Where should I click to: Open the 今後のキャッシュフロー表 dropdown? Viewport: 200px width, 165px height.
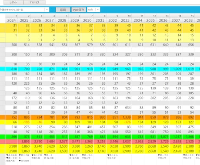pos(47,10)
